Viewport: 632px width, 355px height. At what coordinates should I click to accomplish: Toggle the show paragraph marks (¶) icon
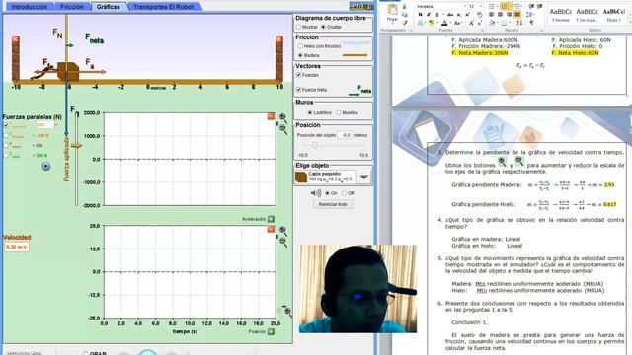531,23
